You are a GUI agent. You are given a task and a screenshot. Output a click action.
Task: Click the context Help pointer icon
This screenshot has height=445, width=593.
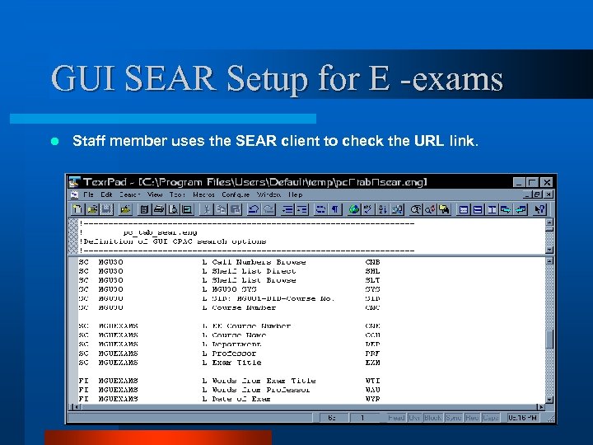pyautogui.click(x=539, y=209)
